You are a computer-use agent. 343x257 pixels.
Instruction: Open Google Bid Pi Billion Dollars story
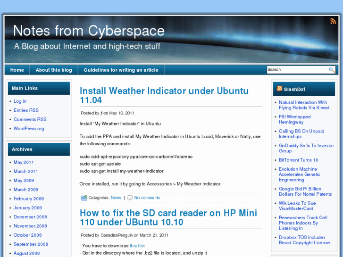[x=305, y=191]
